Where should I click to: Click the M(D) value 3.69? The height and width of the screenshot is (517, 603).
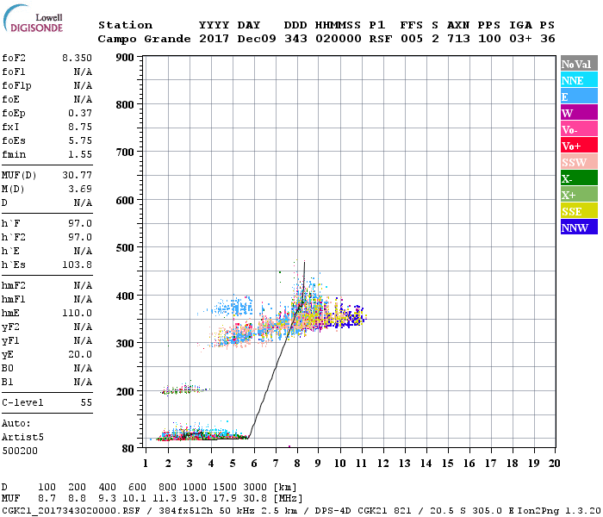pyautogui.click(x=80, y=190)
